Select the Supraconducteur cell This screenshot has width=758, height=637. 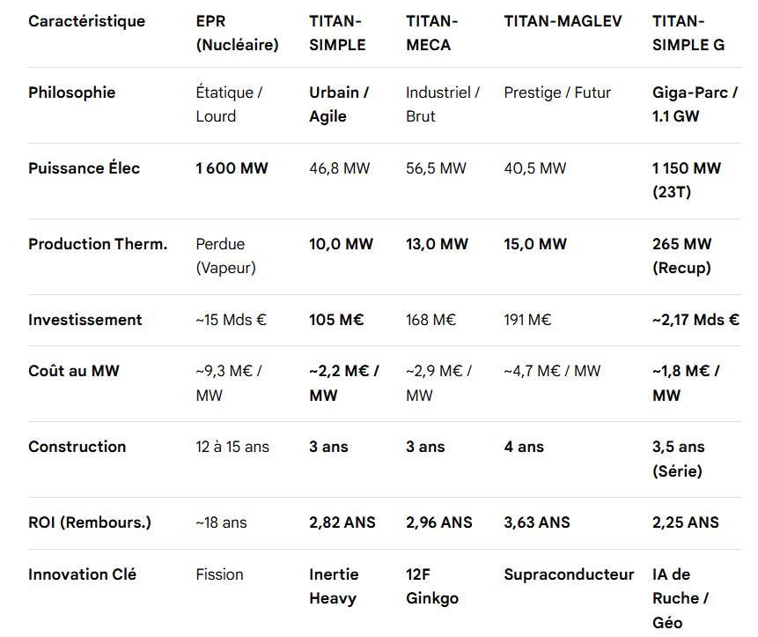point(569,574)
